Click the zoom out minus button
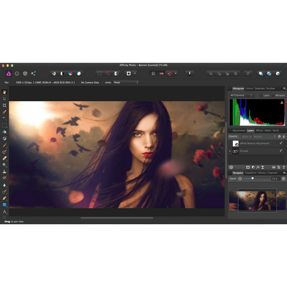 240,179
